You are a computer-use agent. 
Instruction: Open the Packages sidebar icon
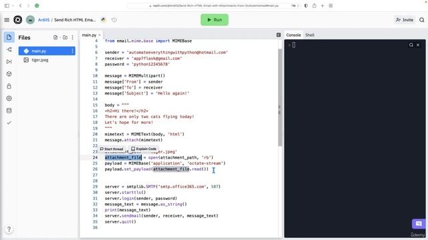point(9,74)
